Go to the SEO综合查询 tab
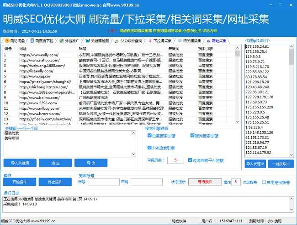The image size is (297, 225). 128,41
